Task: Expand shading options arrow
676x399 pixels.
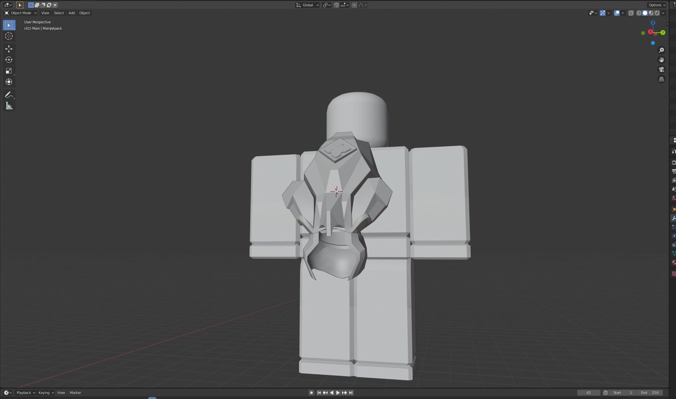Action: (663, 13)
